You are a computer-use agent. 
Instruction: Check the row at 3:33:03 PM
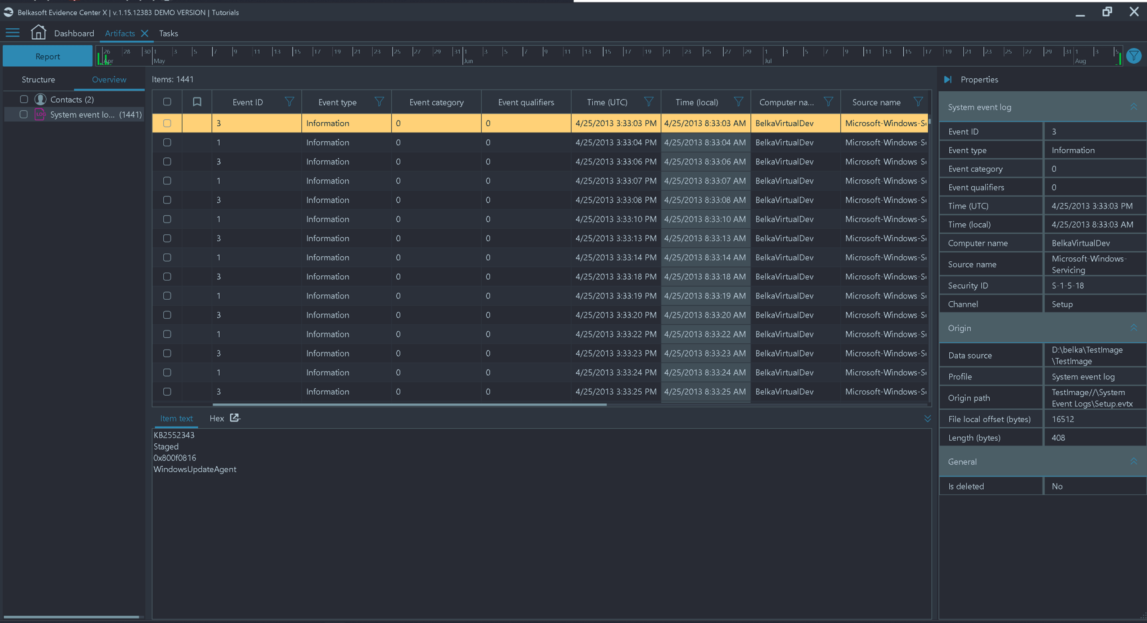tap(167, 123)
